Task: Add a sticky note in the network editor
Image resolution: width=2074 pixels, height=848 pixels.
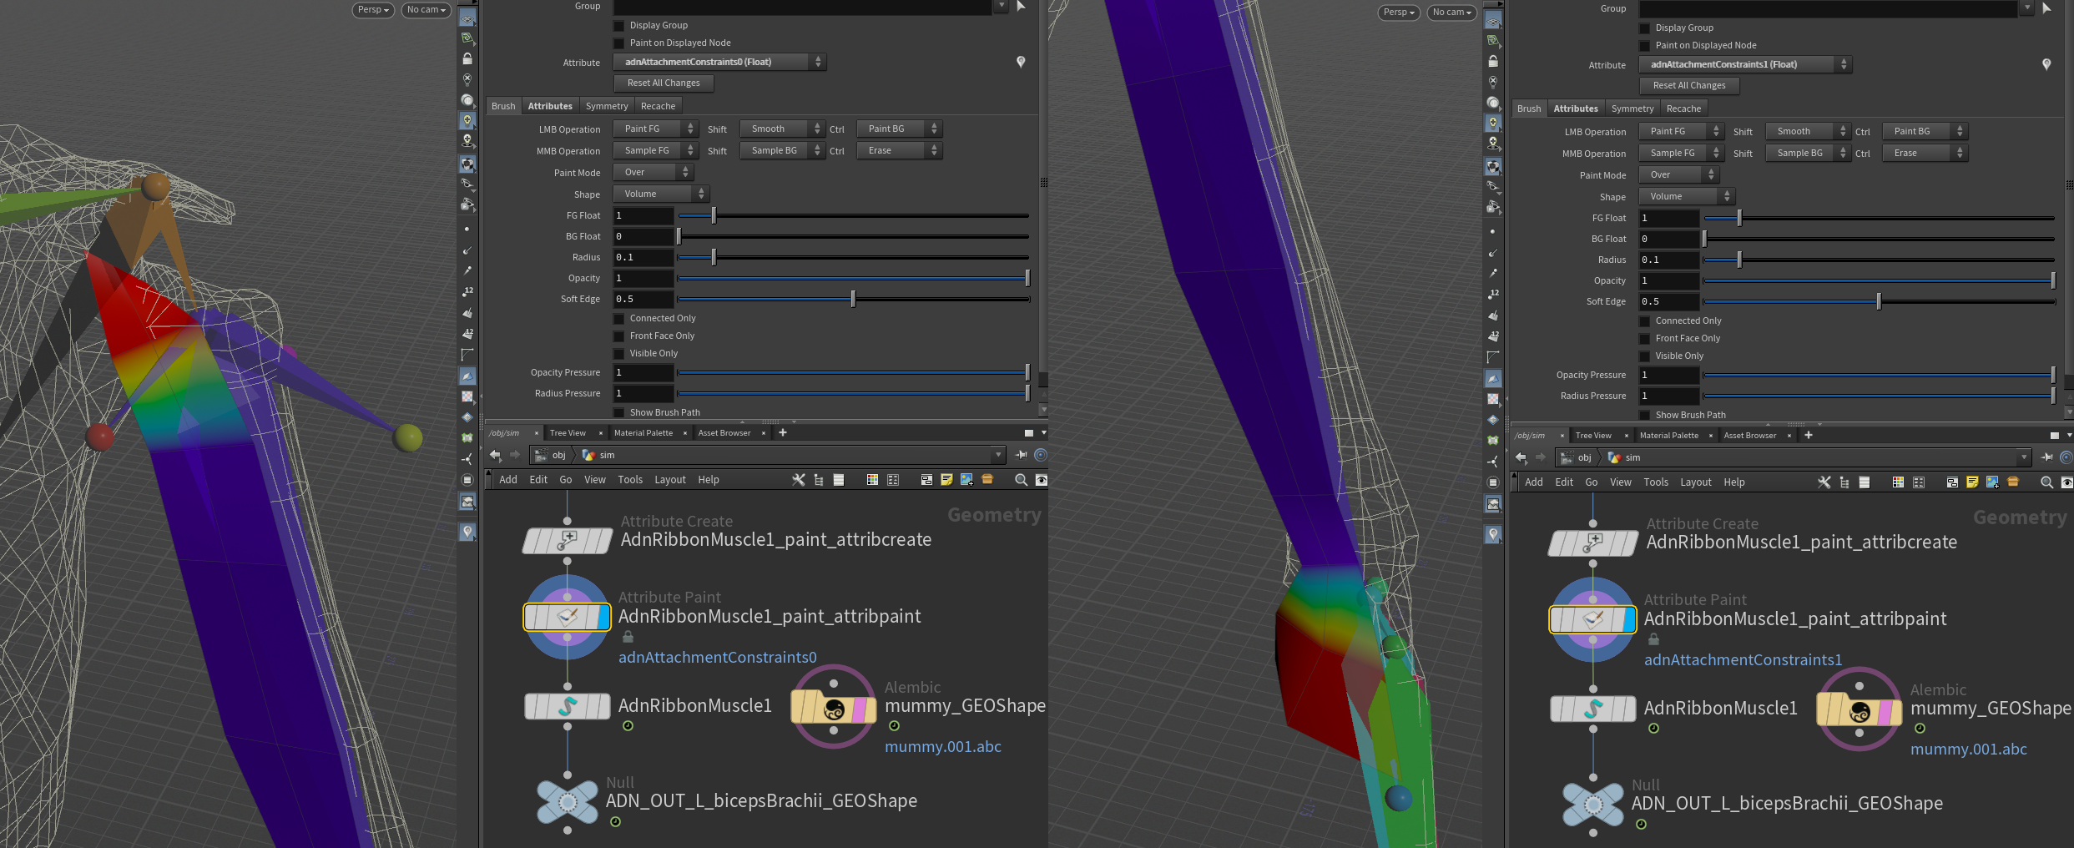Action: coord(946,480)
